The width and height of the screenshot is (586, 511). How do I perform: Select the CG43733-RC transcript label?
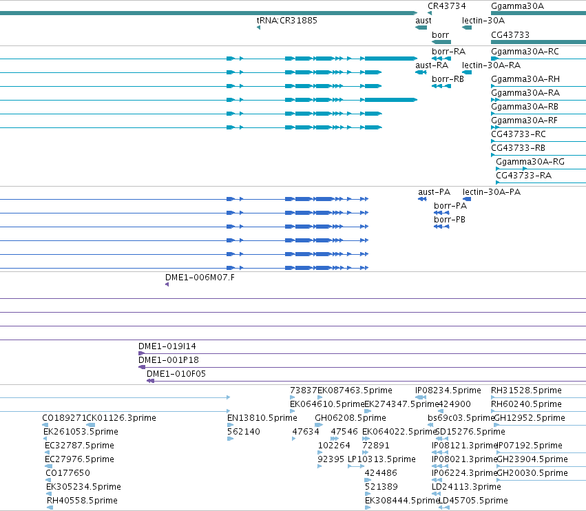518,134
